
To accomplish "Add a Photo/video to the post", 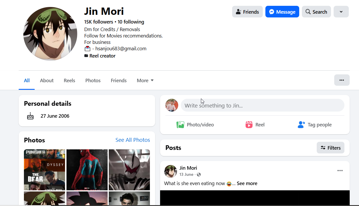I will 195,125.
